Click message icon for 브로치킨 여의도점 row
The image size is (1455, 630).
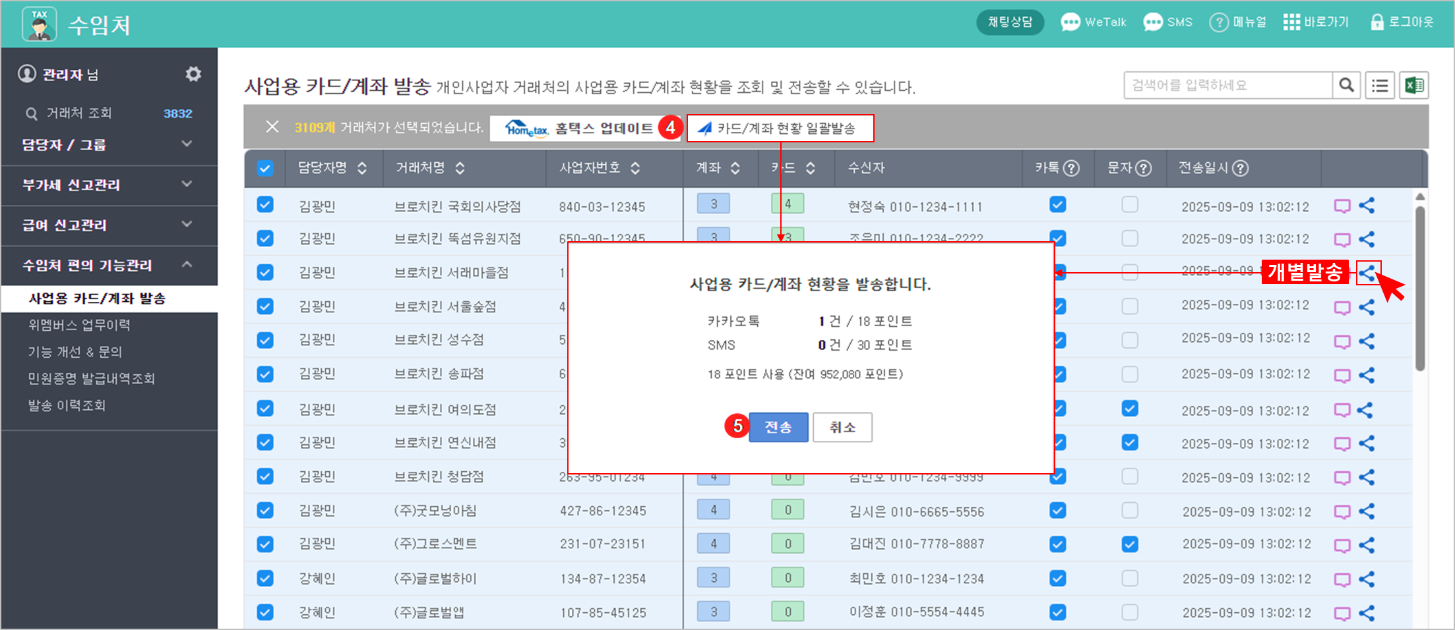coord(1342,410)
